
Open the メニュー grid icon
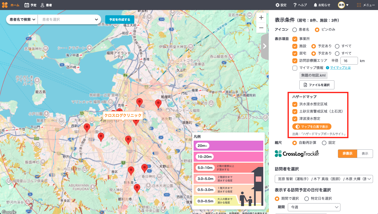tap(359, 5)
